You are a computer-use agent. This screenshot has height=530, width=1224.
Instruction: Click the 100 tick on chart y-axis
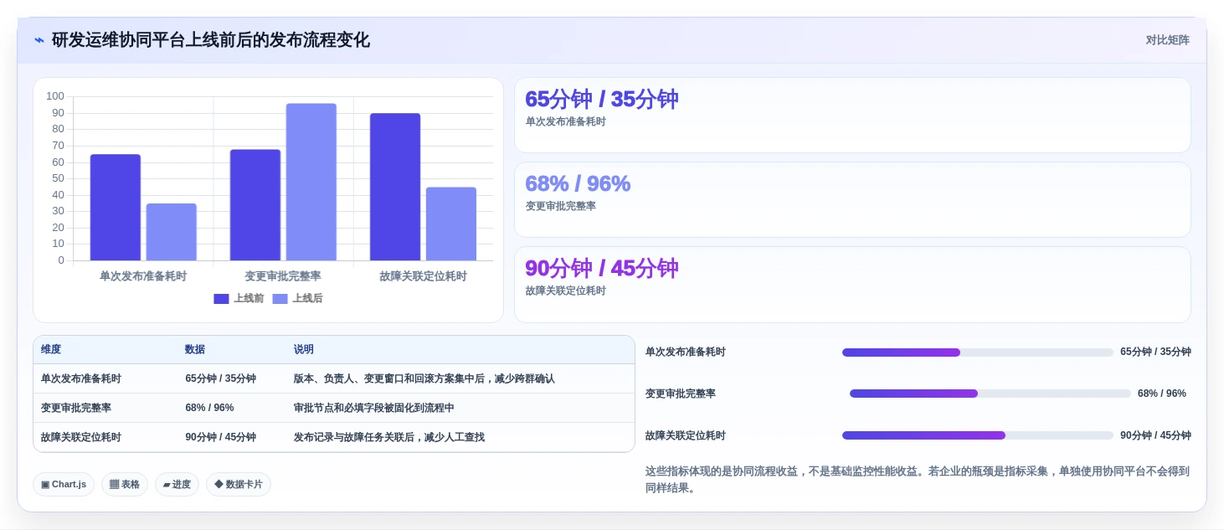pyautogui.click(x=55, y=96)
